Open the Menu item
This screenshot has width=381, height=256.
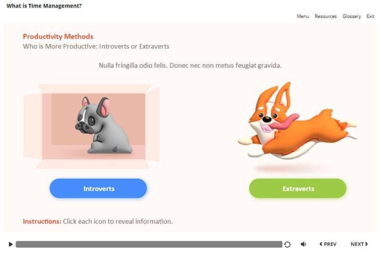click(303, 16)
